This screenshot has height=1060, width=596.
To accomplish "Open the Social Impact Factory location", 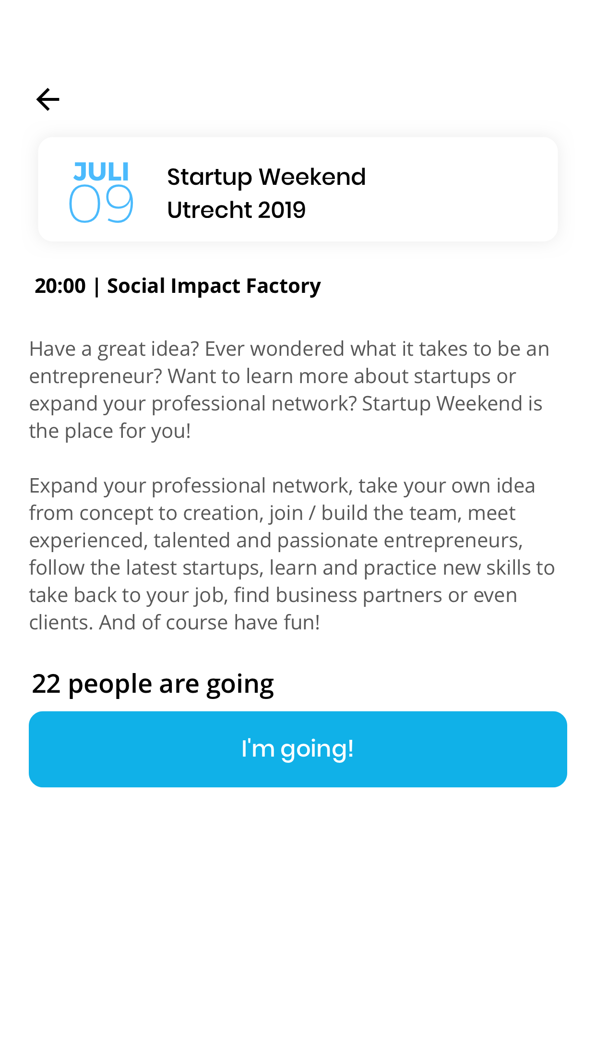I will point(214,286).
